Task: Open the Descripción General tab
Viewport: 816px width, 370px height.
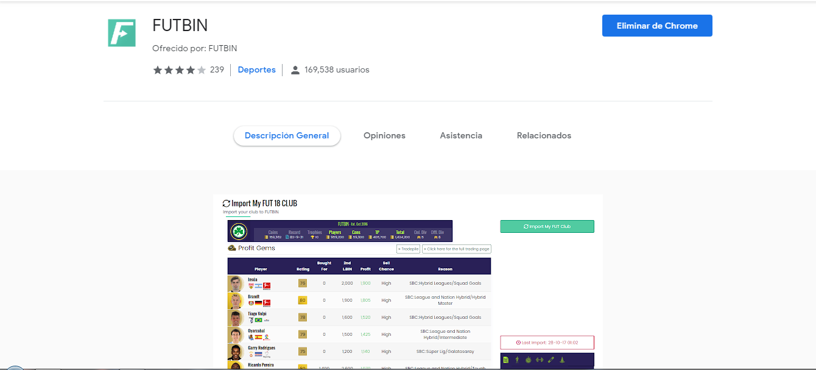Action: (287, 135)
